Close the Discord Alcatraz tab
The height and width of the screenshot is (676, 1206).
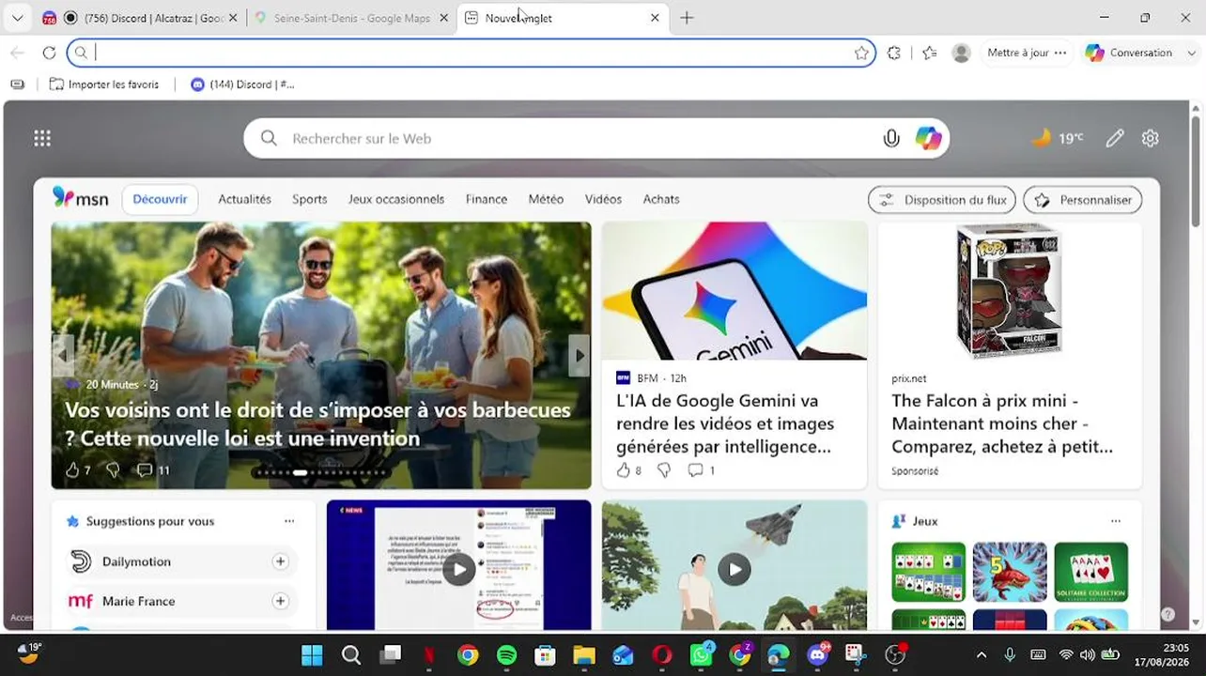[233, 18]
